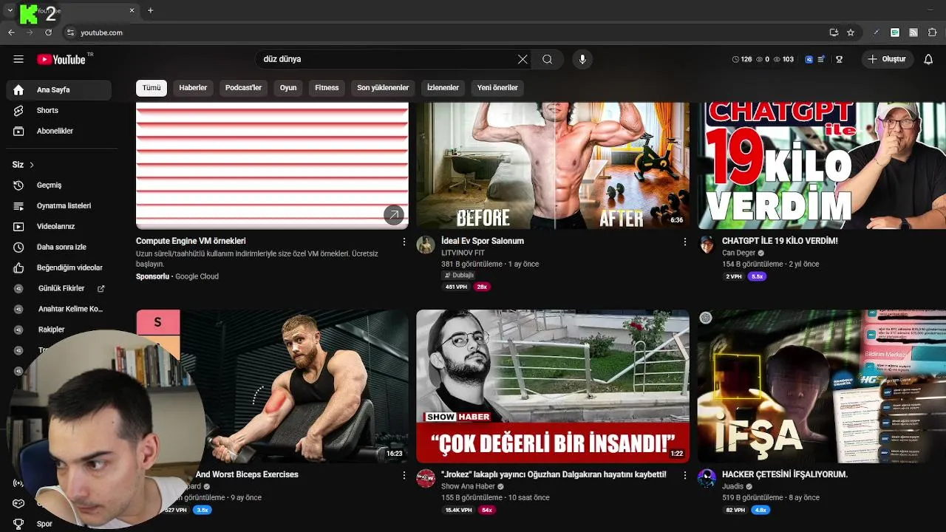Image resolution: width=946 pixels, height=532 pixels.
Task: Open the browser extensions puzzle icon
Action: coord(932,33)
